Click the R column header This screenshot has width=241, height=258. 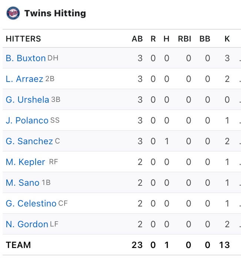pos(153,39)
